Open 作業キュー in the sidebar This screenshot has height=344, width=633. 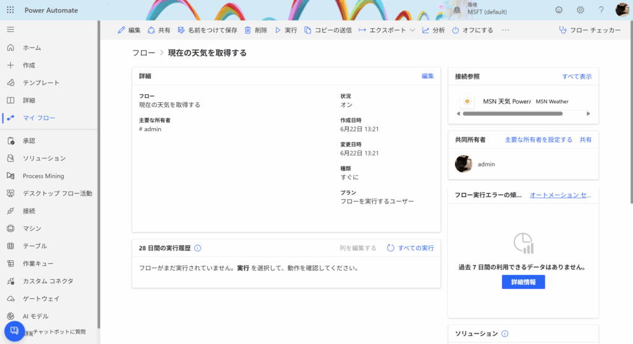click(x=49, y=263)
